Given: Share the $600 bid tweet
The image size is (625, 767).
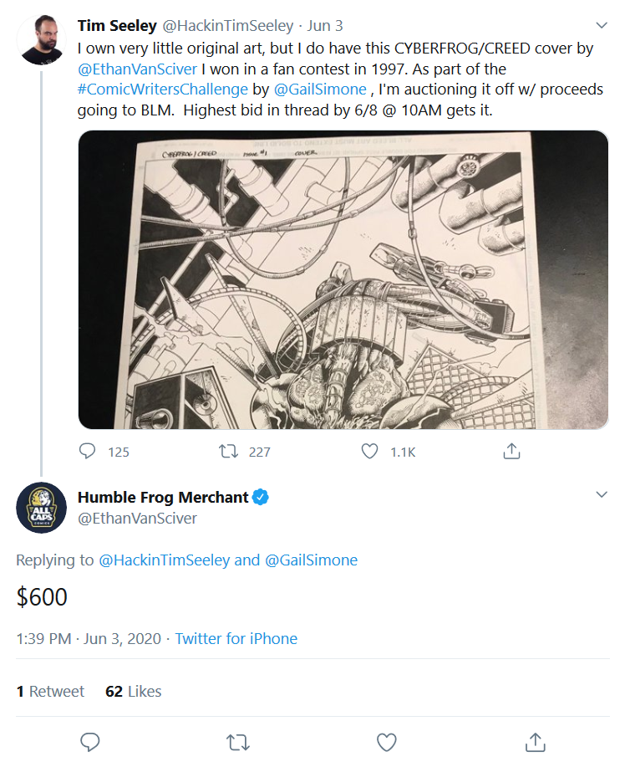Looking at the screenshot, I should [535, 742].
